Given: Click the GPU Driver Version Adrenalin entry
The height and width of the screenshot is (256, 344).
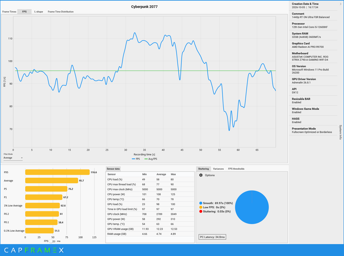Looking at the screenshot, I should pos(313,81).
